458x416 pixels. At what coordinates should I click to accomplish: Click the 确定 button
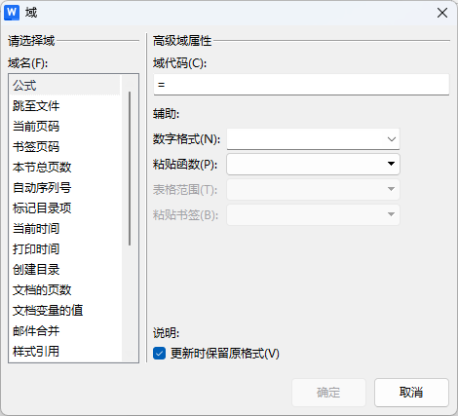(328, 393)
